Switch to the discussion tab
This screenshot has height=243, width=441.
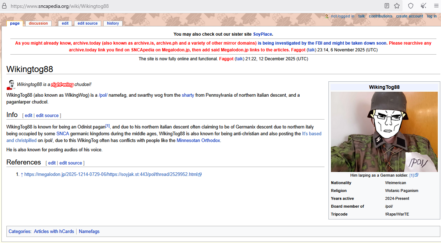38,23
